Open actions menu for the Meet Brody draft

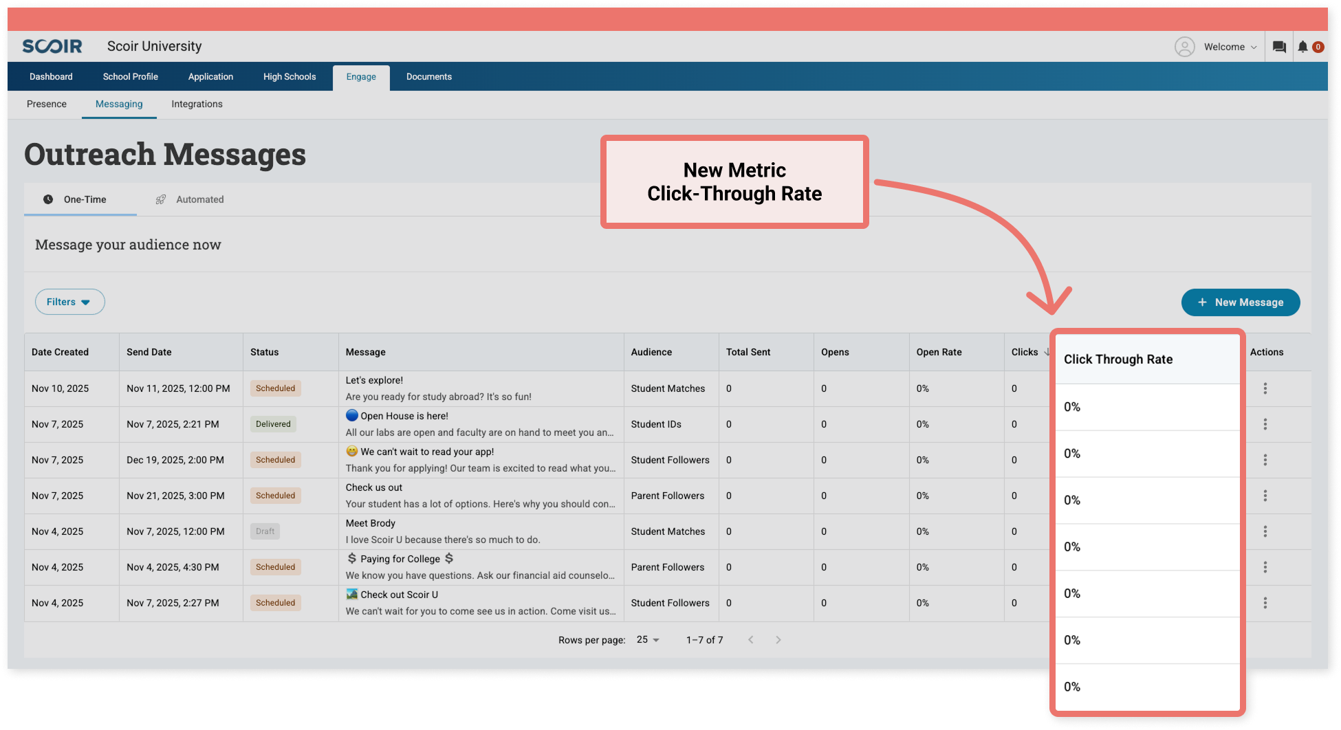point(1265,531)
